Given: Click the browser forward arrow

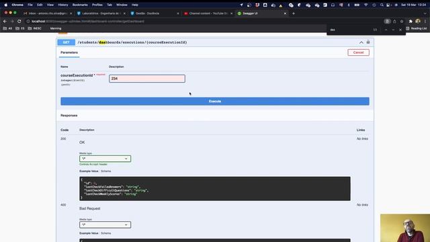Looking at the screenshot, I should (x=12, y=22).
